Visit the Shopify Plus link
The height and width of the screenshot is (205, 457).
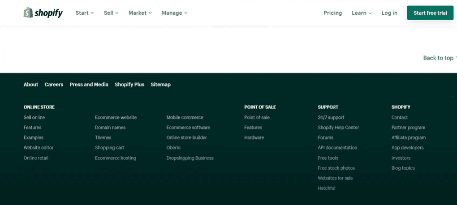click(x=129, y=85)
